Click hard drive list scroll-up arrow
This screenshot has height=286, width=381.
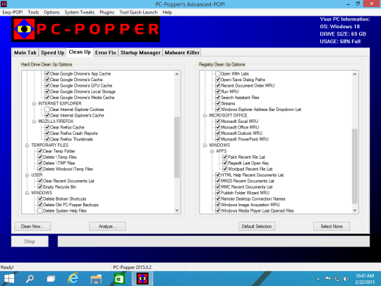tap(177, 74)
